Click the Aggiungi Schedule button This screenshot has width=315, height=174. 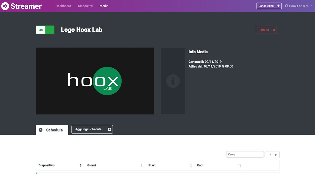pos(92,129)
